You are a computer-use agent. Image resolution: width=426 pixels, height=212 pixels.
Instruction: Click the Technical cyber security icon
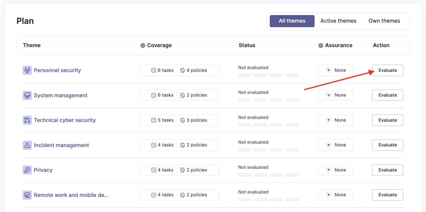pos(27,120)
